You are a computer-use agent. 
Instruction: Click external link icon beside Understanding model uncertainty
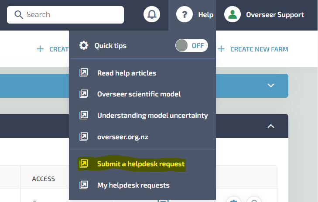pyautogui.click(x=84, y=115)
